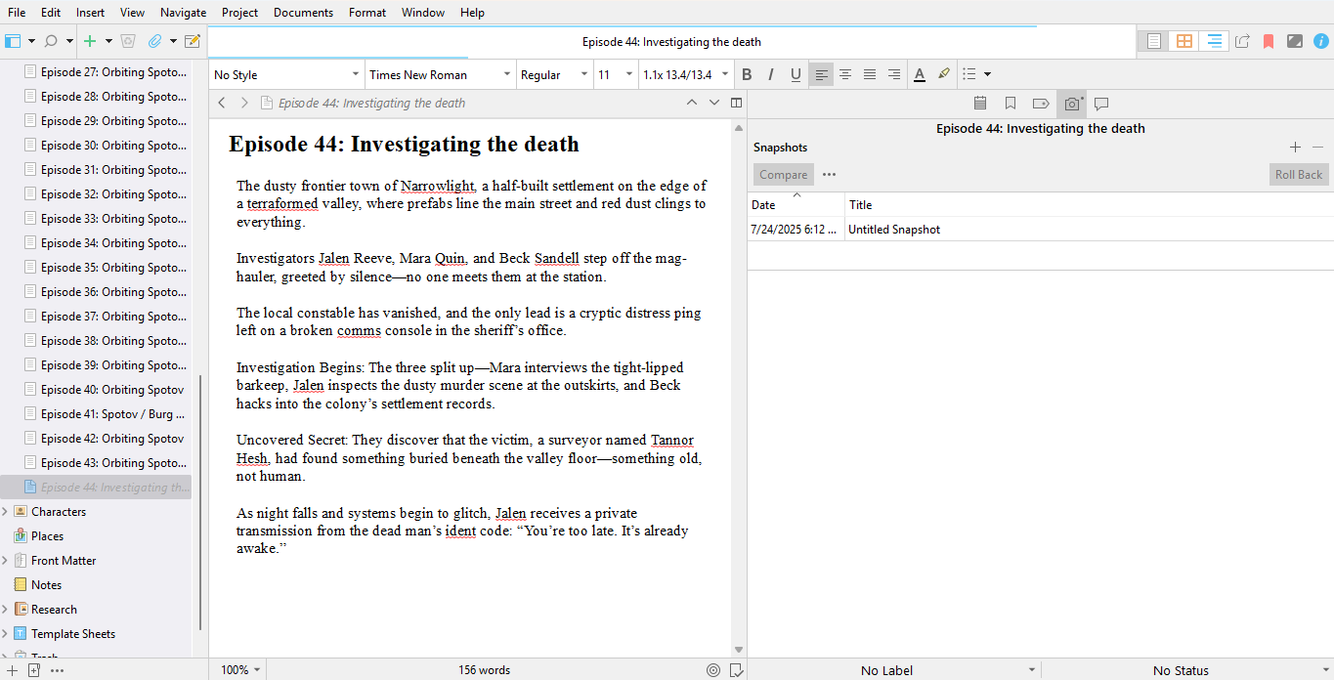Open the Snapshots inspector tab camera icon
The width and height of the screenshot is (1334, 680).
point(1072,104)
